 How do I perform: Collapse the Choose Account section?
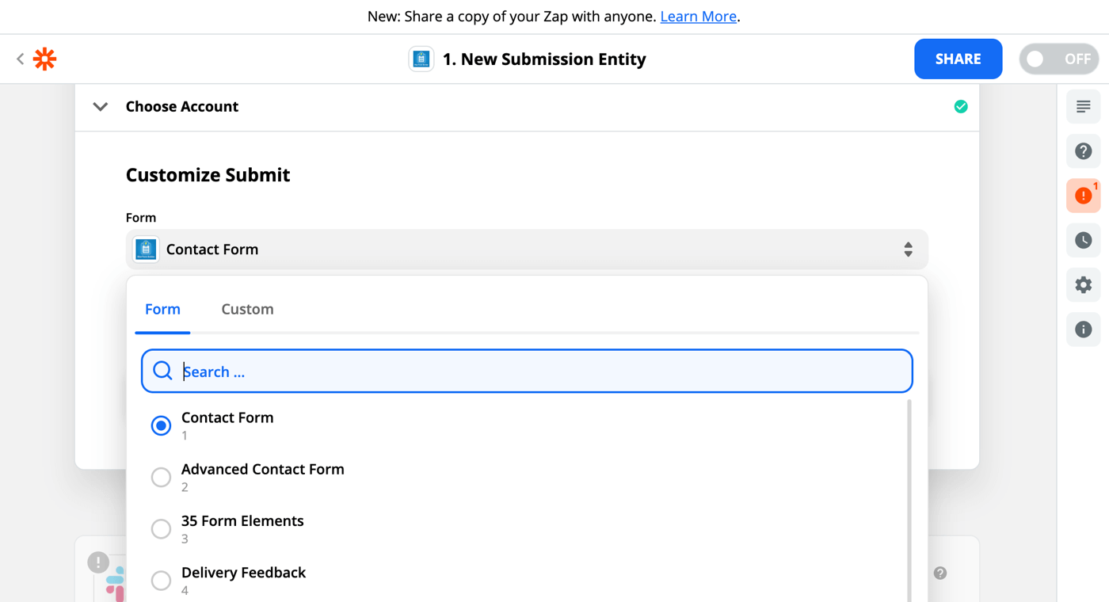pos(100,106)
